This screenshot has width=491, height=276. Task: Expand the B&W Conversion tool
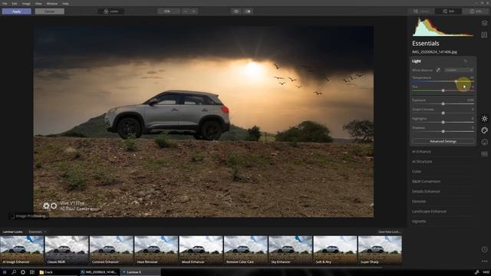[426, 182]
